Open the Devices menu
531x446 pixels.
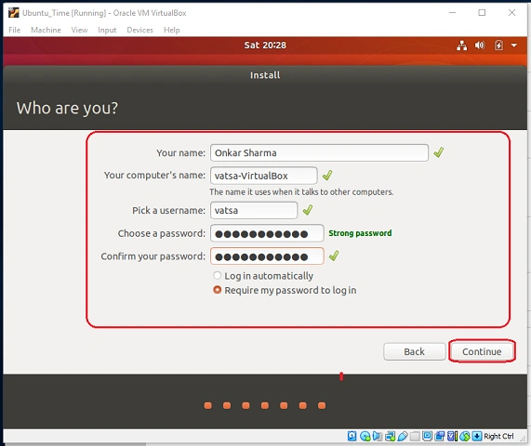pyautogui.click(x=139, y=30)
